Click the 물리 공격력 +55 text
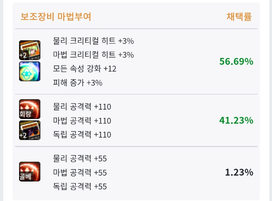The width and height of the screenshot is (272, 201). [x=80, y=158]
